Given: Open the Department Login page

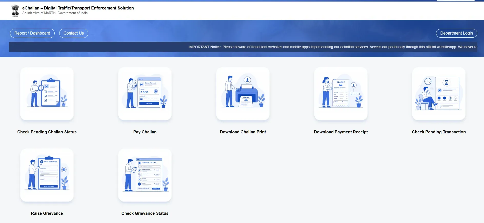Looking at the screenshot, I should click(x=457, y=33).
